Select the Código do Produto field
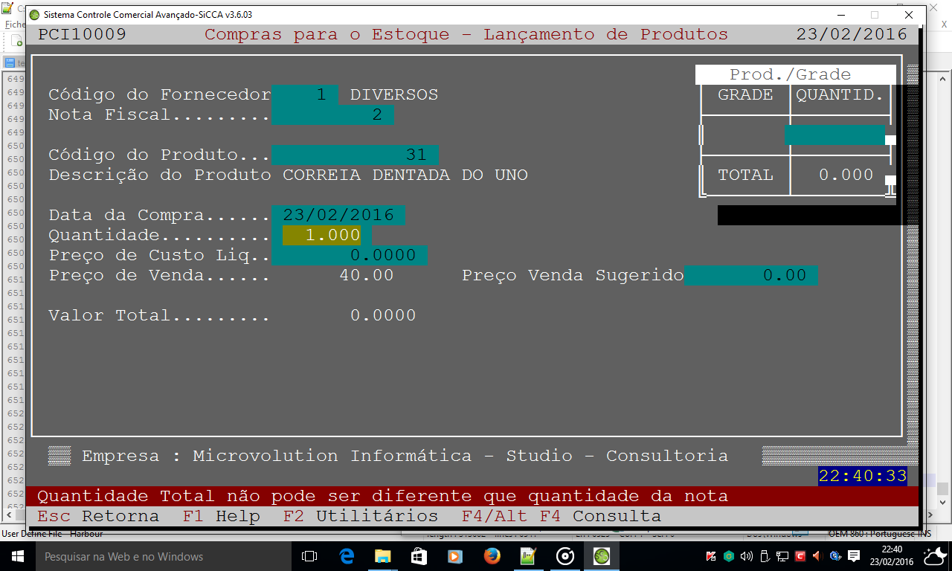 [x=356, y=155]
